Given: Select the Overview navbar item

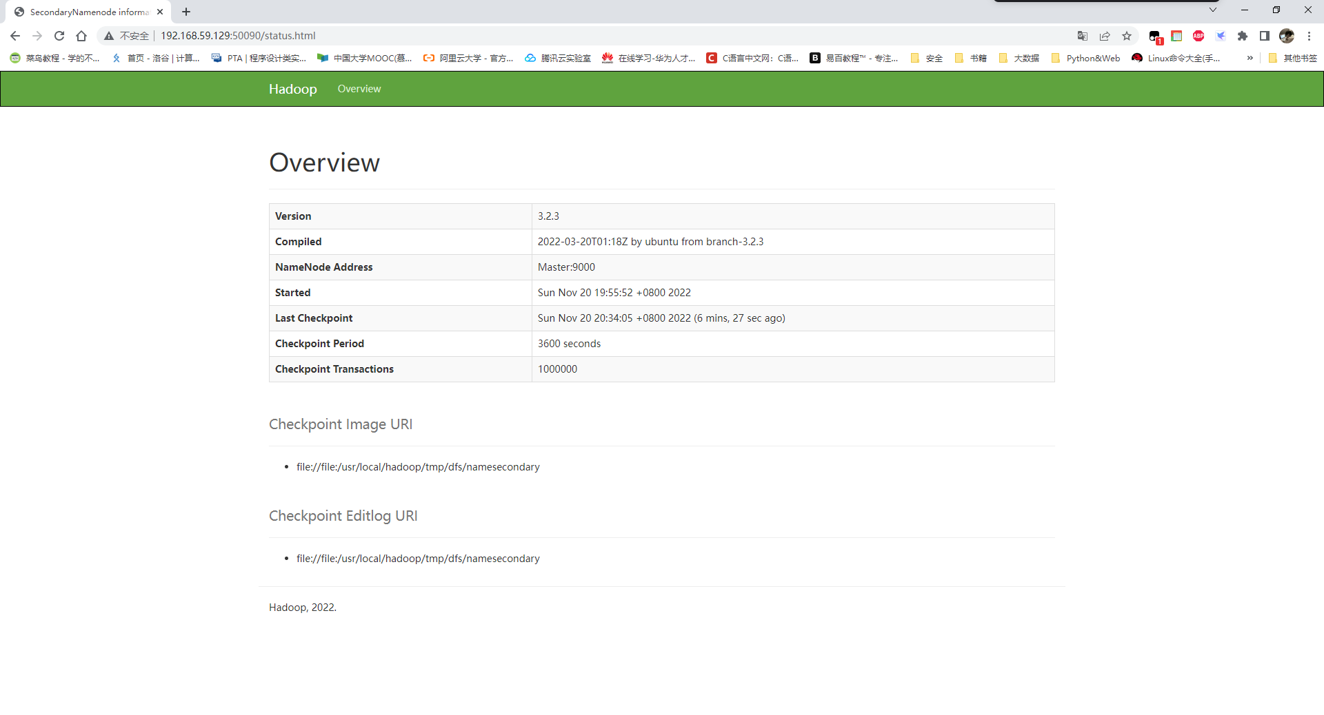Looking at the screenshot, I should (x=359, y=89).
